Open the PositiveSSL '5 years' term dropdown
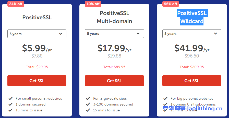This screenshot has width=229, height=118. click(37, 34)
